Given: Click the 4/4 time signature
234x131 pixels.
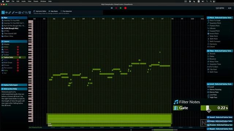Looking at the screenshot, I should 230,8.
